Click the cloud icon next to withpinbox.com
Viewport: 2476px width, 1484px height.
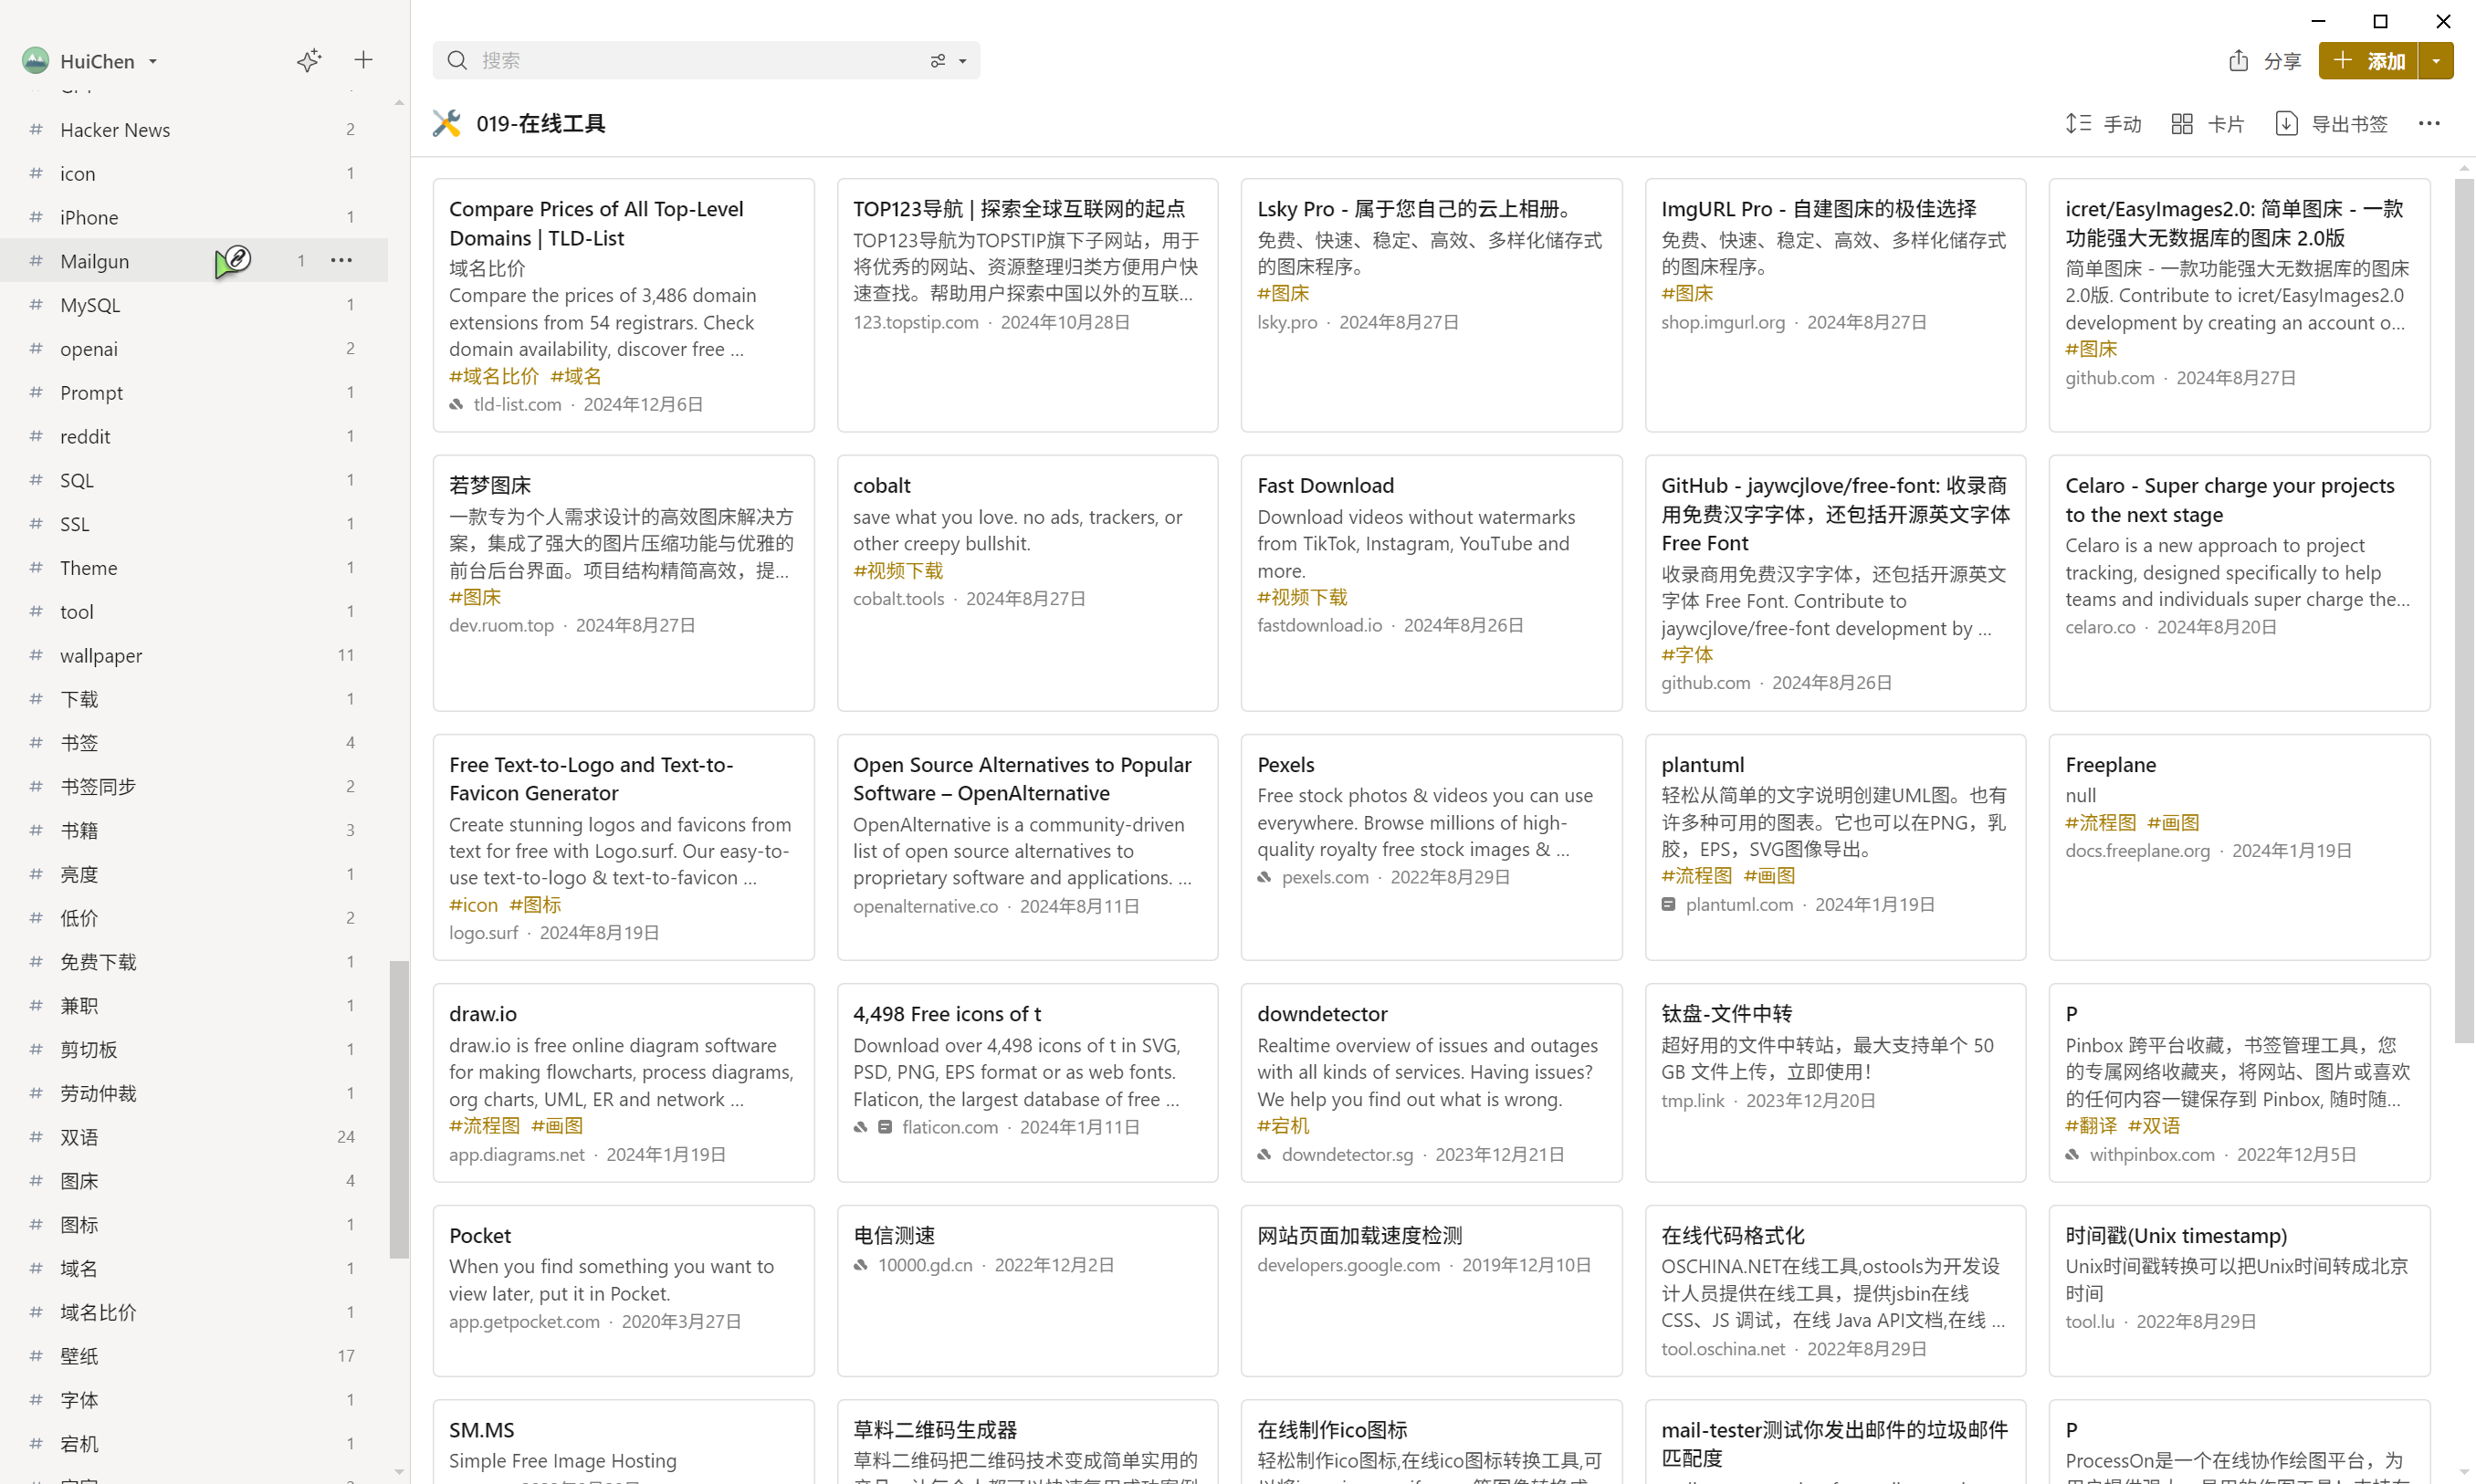2072,1154
